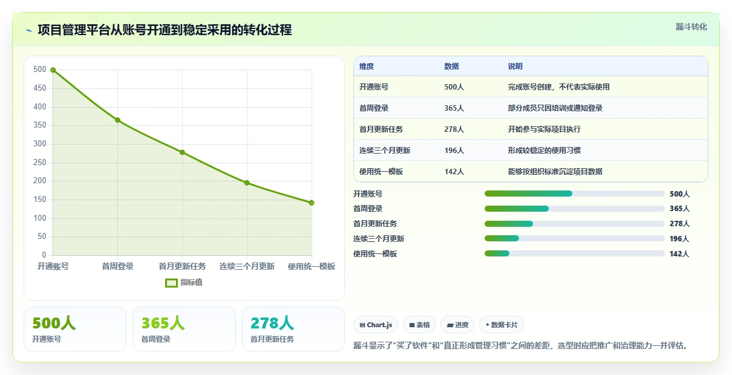Open the 500人 开通账号 summary card
The width and height of the screenshot is (732, 375).
(x=75, y=329)
